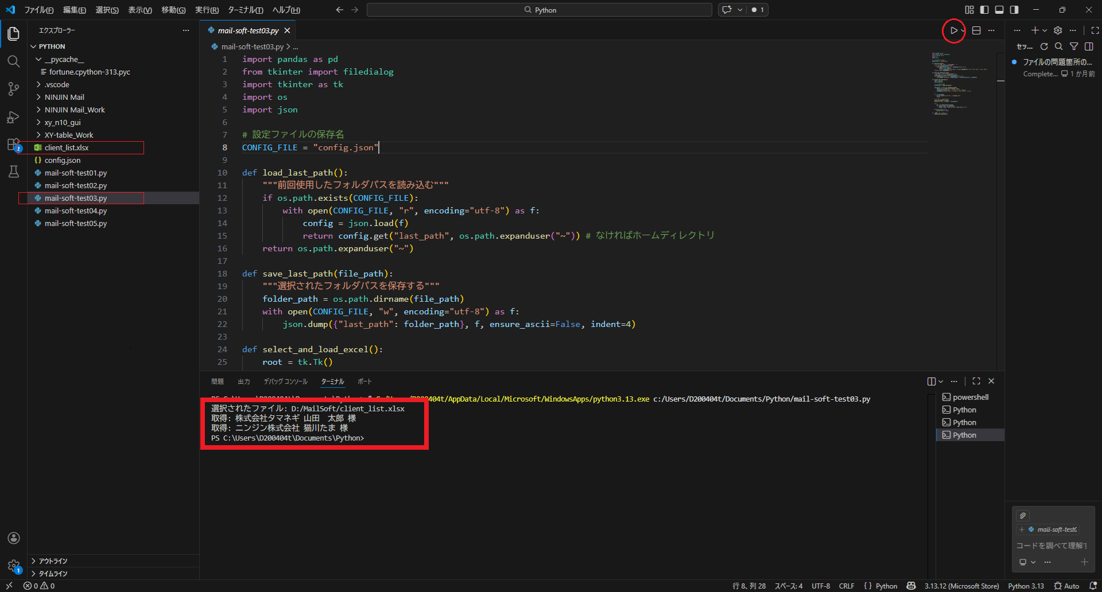Click the split editor icon

click(x=976, y=30)
